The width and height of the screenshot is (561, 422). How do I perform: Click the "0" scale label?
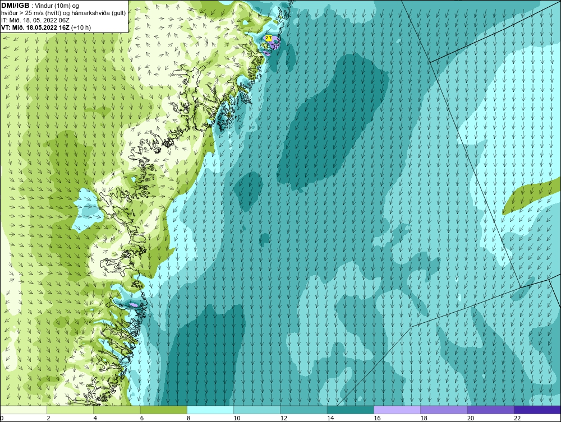(2, 418)
